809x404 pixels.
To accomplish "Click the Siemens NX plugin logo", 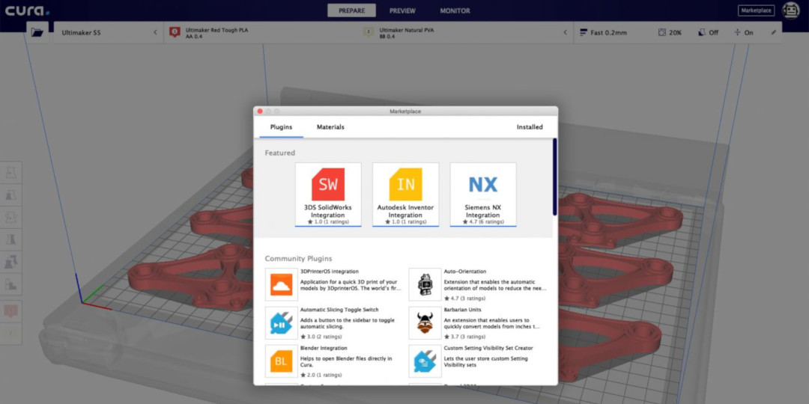I will [x=483, y=185].
